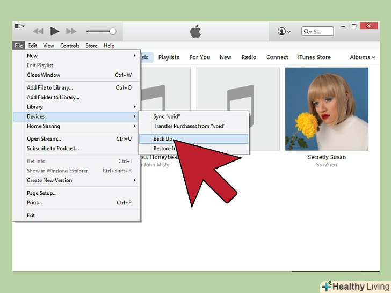Open the Controls menu
The image size is (391, 293).
click(70, 46)
